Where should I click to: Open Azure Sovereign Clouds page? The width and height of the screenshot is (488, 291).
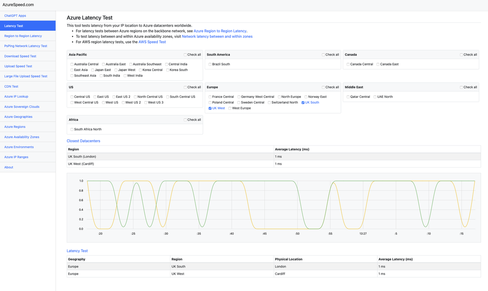[x=28, y=107]
